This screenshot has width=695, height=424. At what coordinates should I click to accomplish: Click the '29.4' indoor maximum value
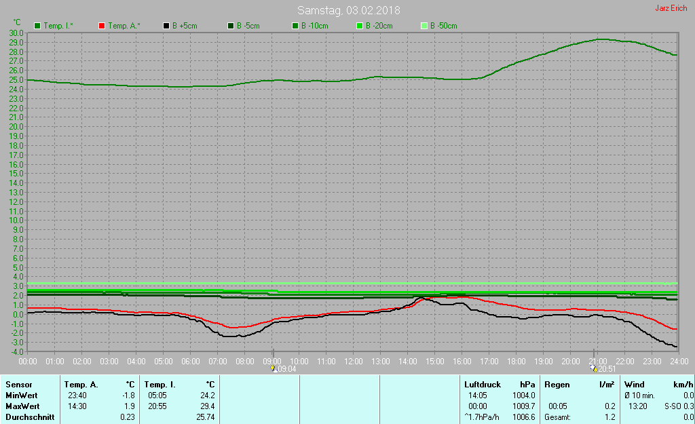click(x=208, y=406)
